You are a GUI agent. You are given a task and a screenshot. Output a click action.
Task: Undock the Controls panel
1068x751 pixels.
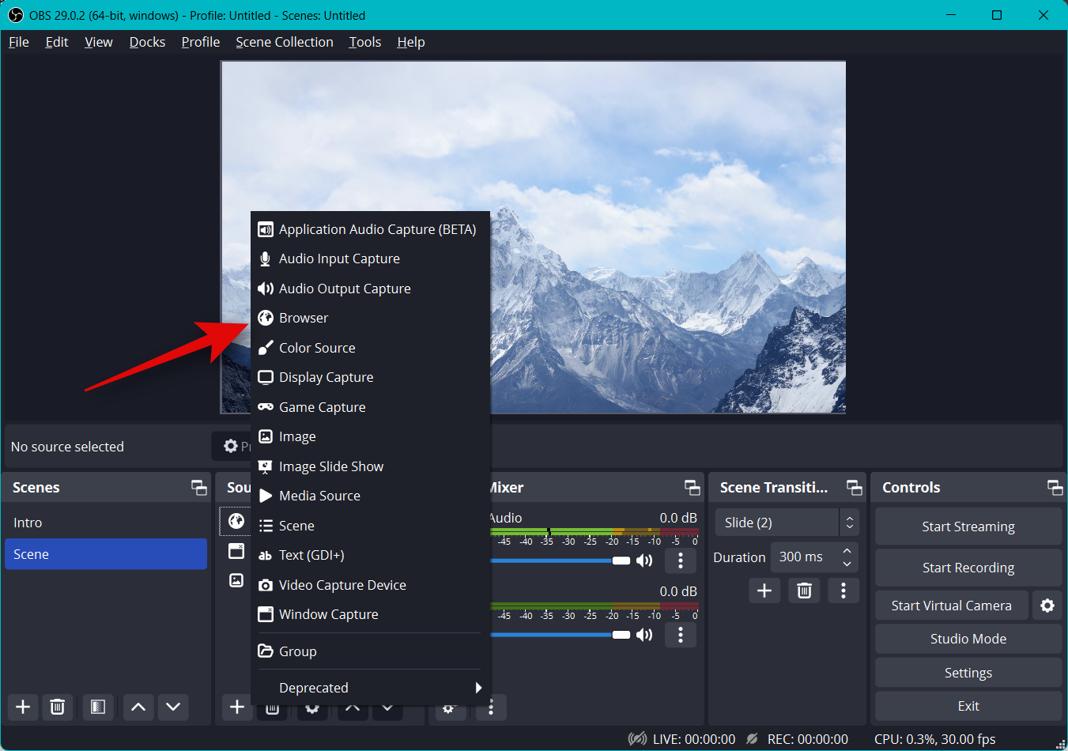point(1055,488)
